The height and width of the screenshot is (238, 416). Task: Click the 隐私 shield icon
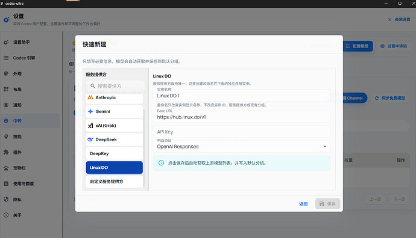[x=6, y=200]
